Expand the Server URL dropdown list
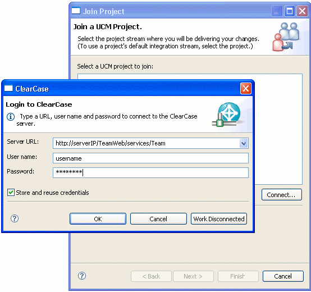Viewport: 311px width, 292px height. (244, 143)
